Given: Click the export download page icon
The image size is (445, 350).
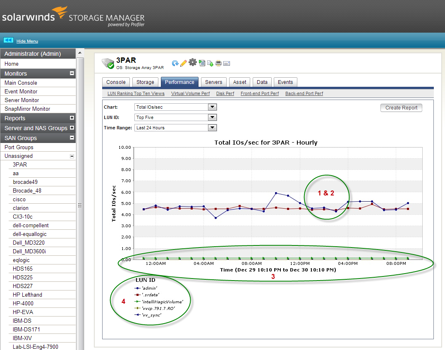Looking at the screenshot, I should coord(210,63).
